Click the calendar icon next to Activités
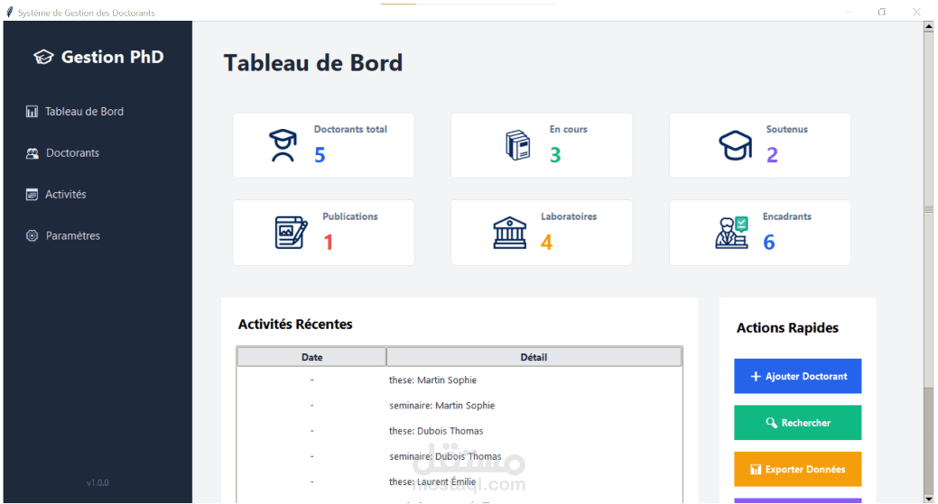 pyautogui.click(x=32, y=195)
